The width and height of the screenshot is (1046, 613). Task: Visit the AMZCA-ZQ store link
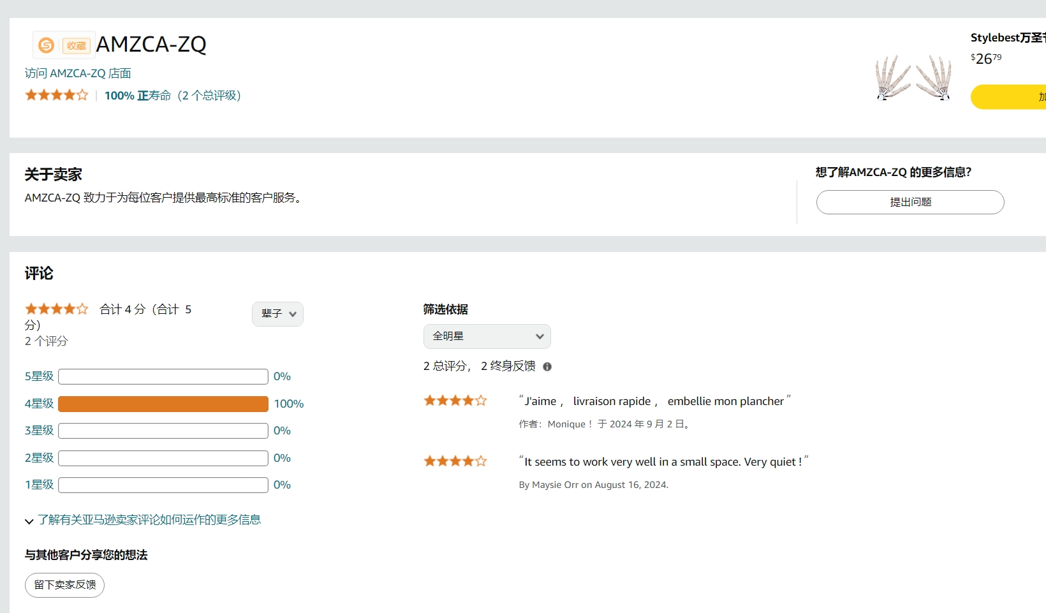pos(78,73)
